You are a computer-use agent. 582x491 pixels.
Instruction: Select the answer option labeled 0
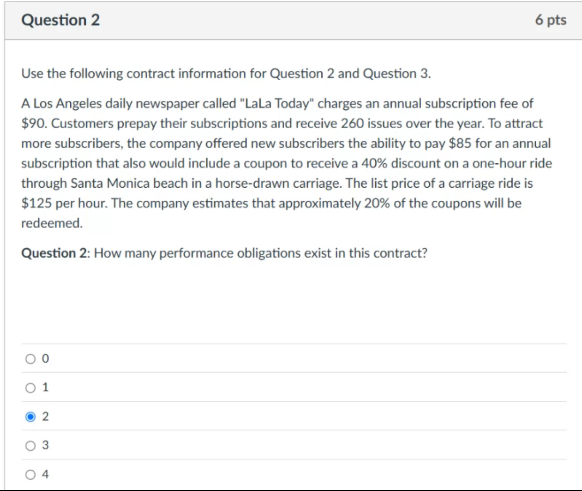44,358
